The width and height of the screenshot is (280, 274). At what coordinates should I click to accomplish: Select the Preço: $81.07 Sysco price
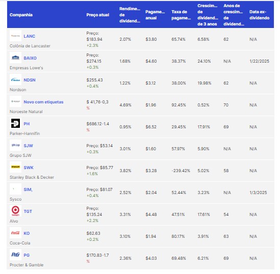pos(99,189)
